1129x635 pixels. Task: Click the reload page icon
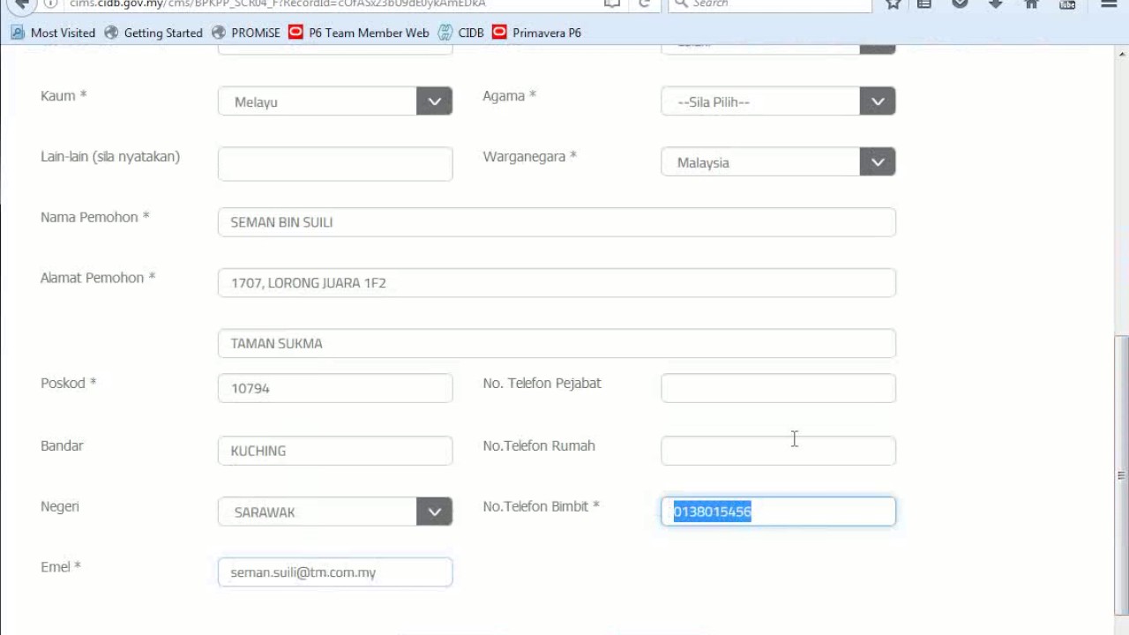(644, 4)
